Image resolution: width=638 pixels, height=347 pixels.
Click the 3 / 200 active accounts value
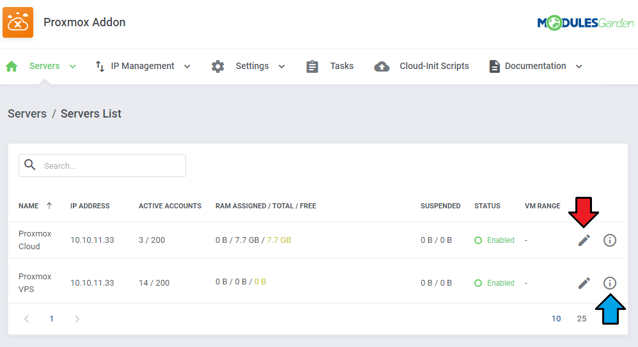pos(152,240)
